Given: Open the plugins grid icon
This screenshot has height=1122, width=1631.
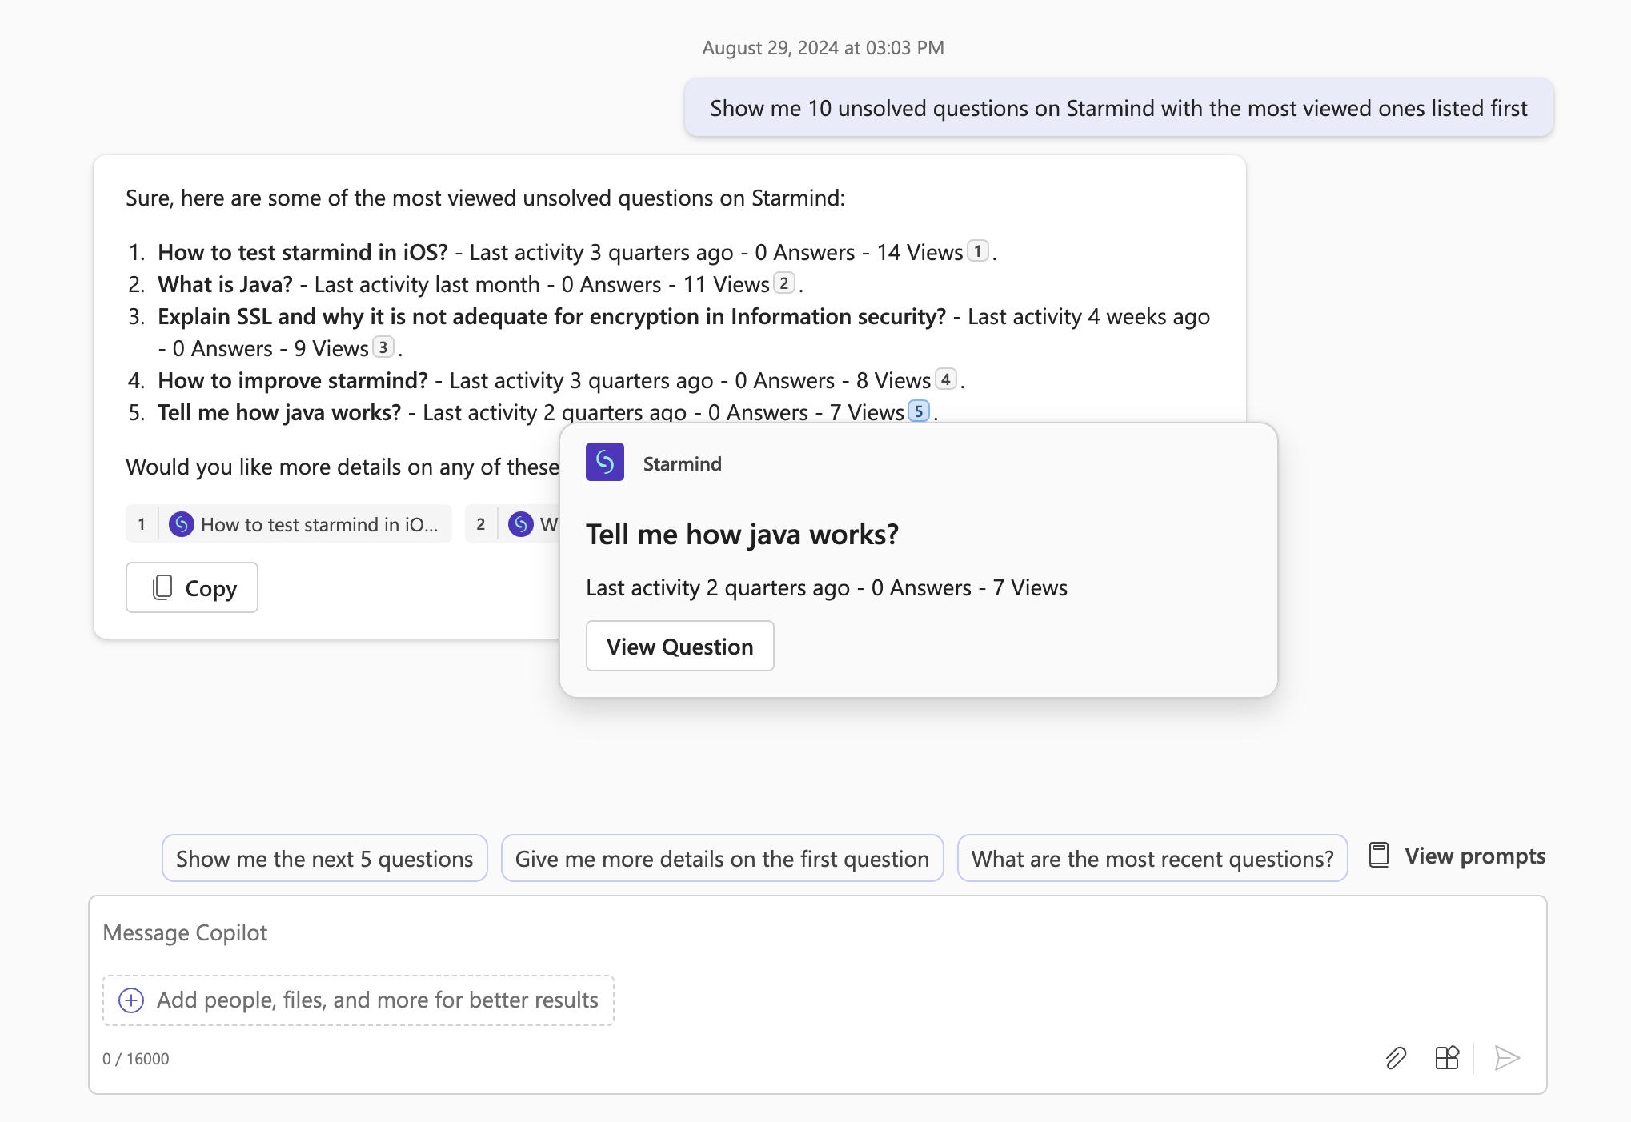Looking at the screenshot, I should (1446, 1058).
